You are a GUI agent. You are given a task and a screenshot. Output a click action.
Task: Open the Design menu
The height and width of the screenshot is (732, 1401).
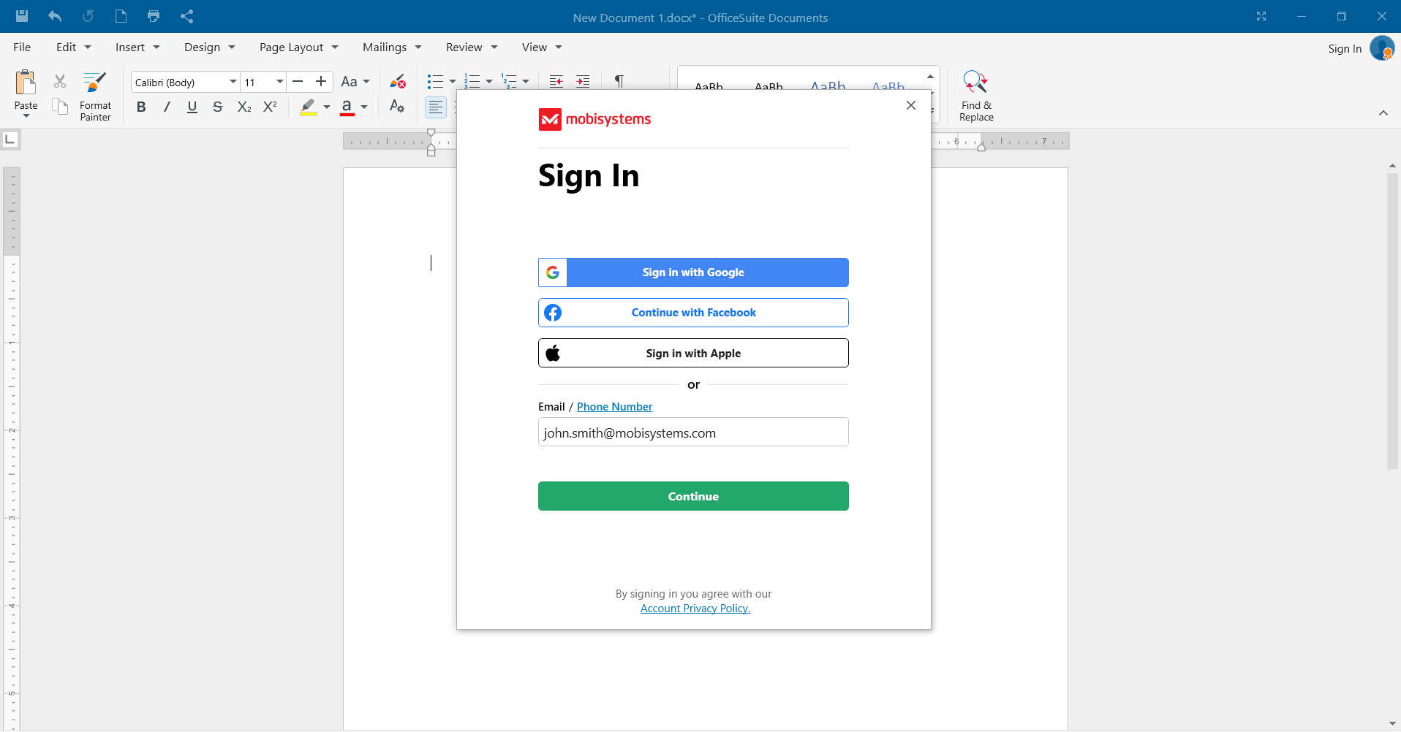click(x=210, y=47)
